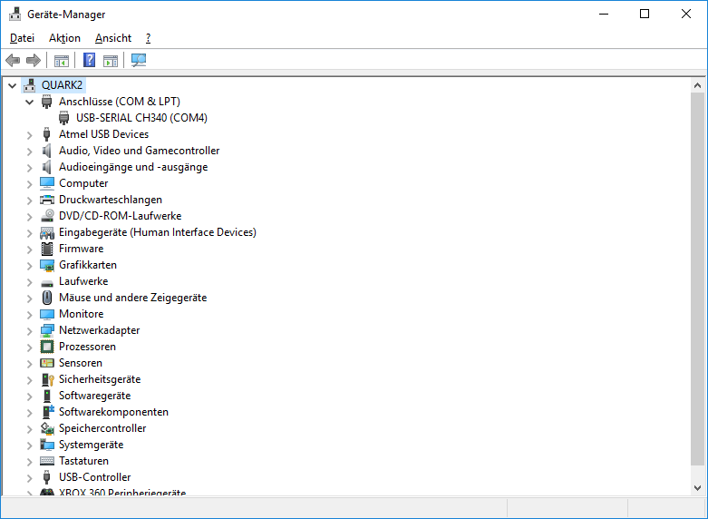
Task: Select the Eingabegeräte (Human Interface Devices) entry
Action: point(157,232)
